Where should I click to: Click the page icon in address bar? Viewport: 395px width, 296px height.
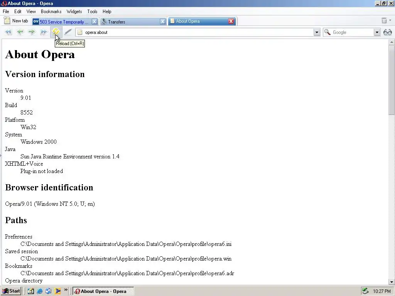coord(80,32)
